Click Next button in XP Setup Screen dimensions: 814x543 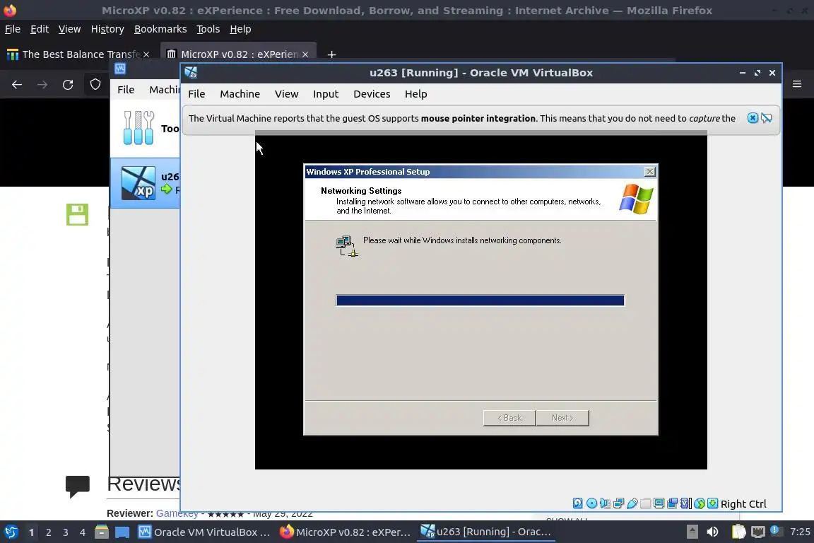pyautogui.click(x=562, y=418)
